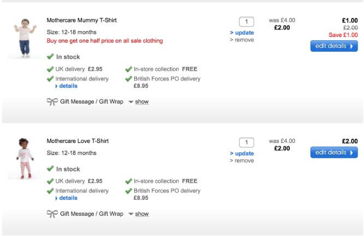Click green In stock tick for Love T-Shirt
364x236 pixels.
pos(50,169)
